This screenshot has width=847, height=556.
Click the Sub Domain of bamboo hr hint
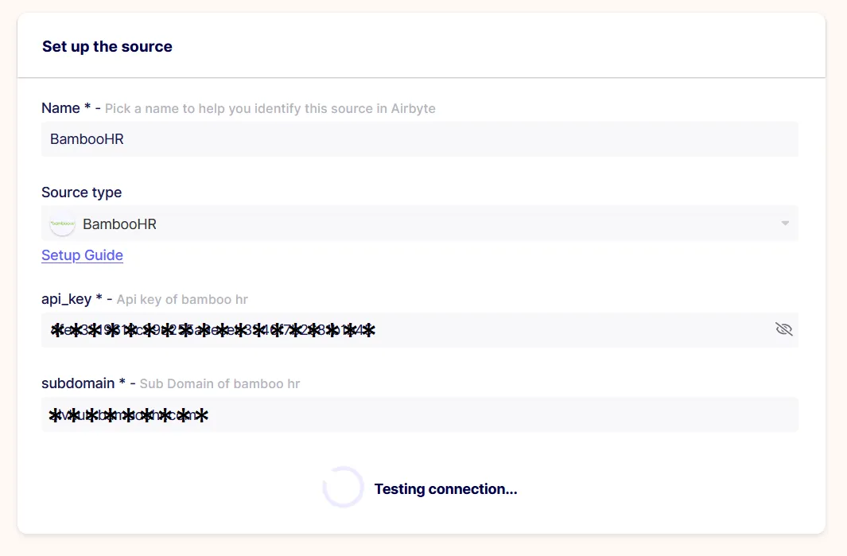(x=220, y=383)
